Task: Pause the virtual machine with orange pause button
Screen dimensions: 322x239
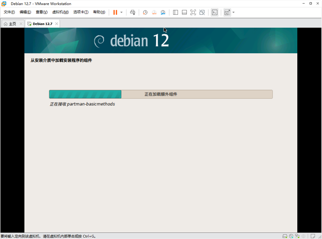Action: (115, 12)
